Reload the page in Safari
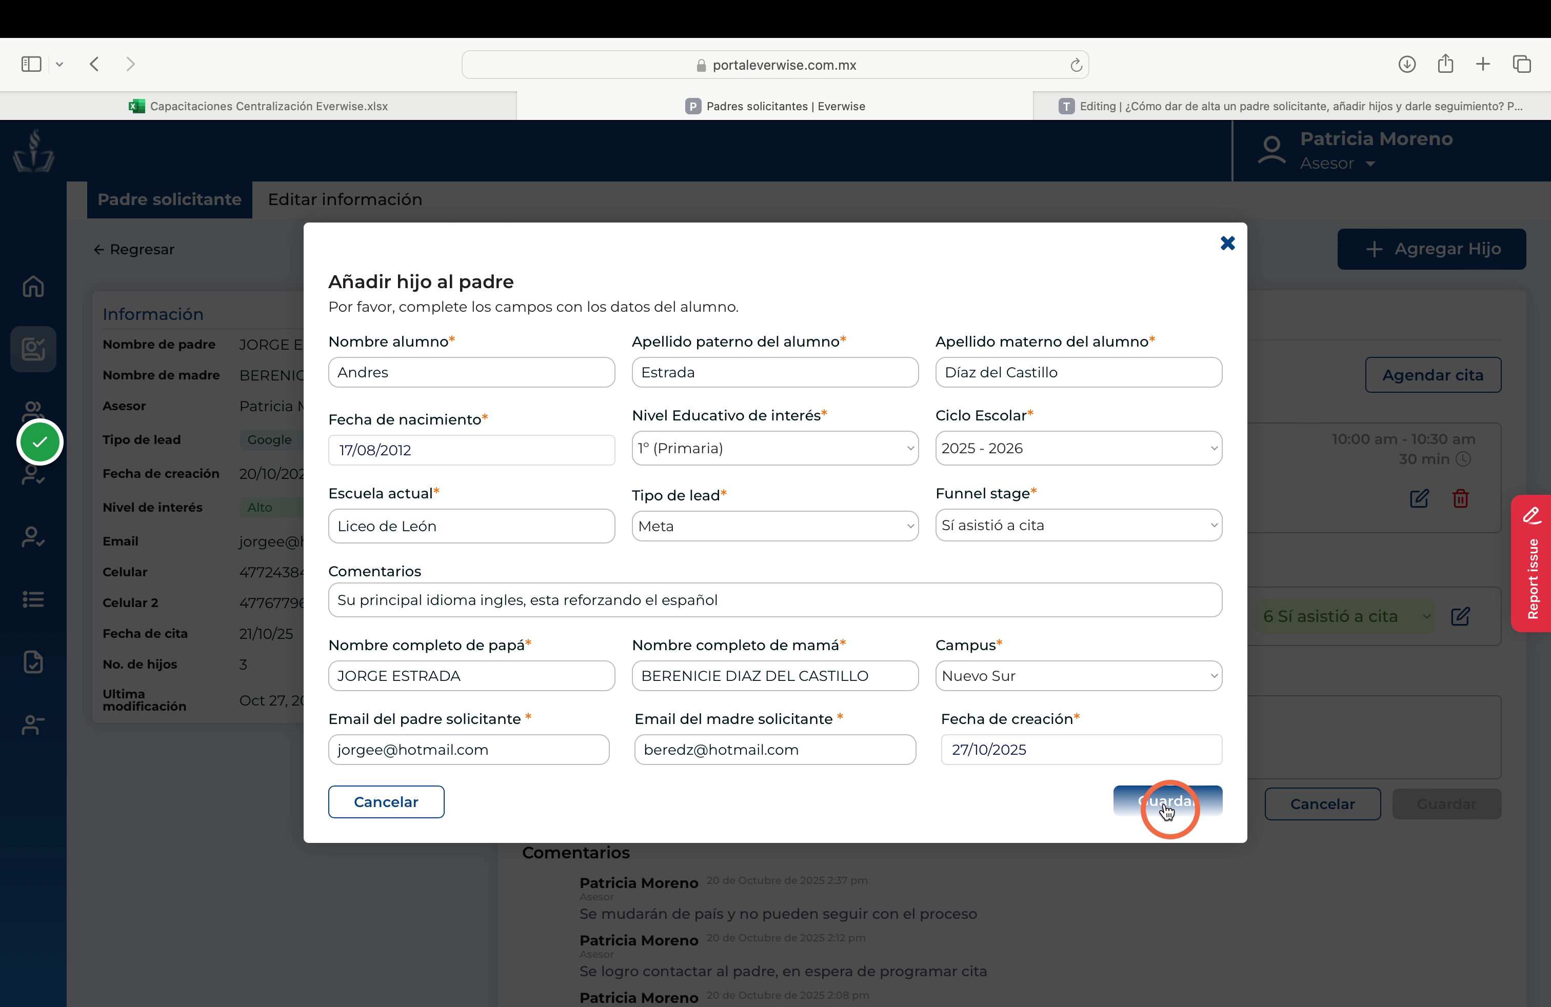The image size is (1551, 1007). pyautogui.click(x=1076, y=65)
